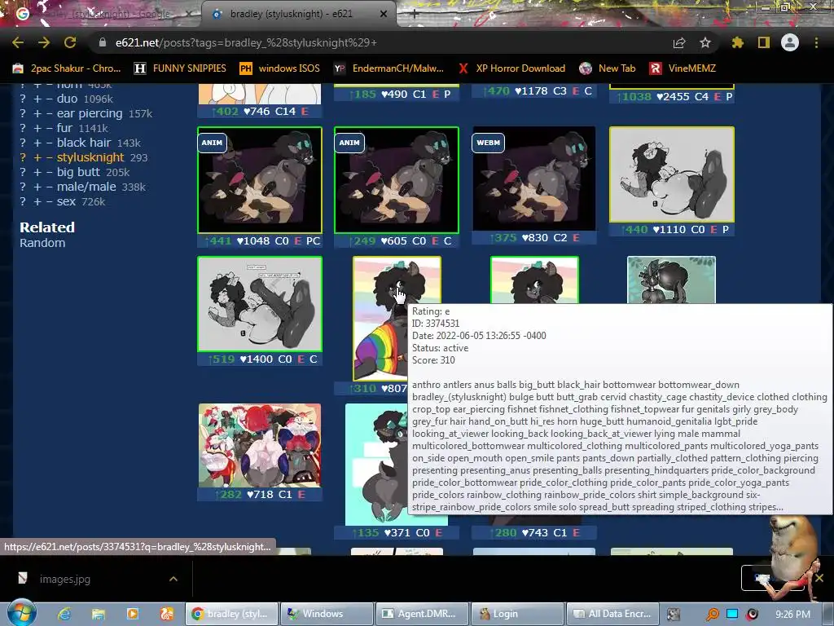The image size is (834, 626).
Task: Open Windows Explorer folder in taskbar
Action: 99,614
